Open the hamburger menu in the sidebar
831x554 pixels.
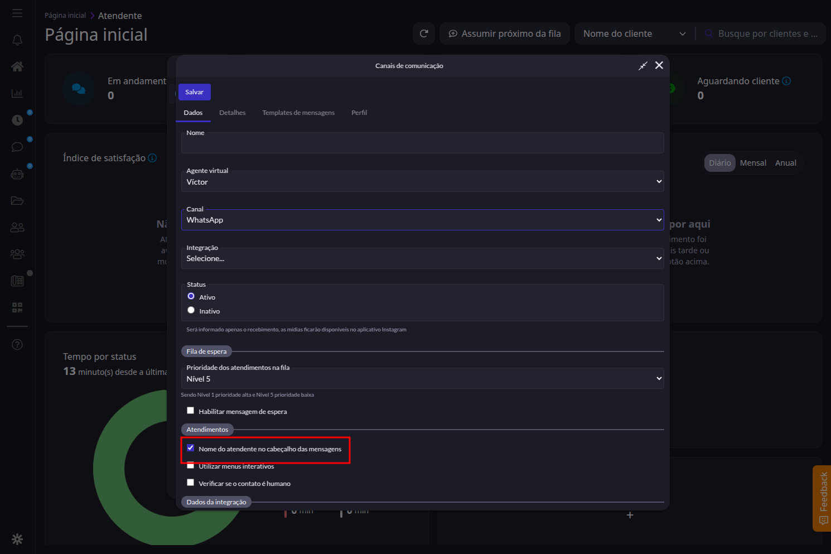(x=17, y=13)
